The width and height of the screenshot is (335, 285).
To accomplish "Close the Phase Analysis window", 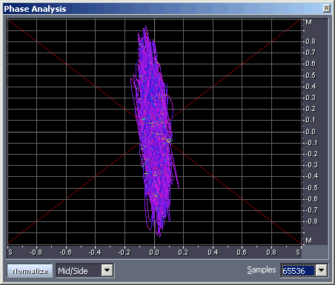I will 327,8.
